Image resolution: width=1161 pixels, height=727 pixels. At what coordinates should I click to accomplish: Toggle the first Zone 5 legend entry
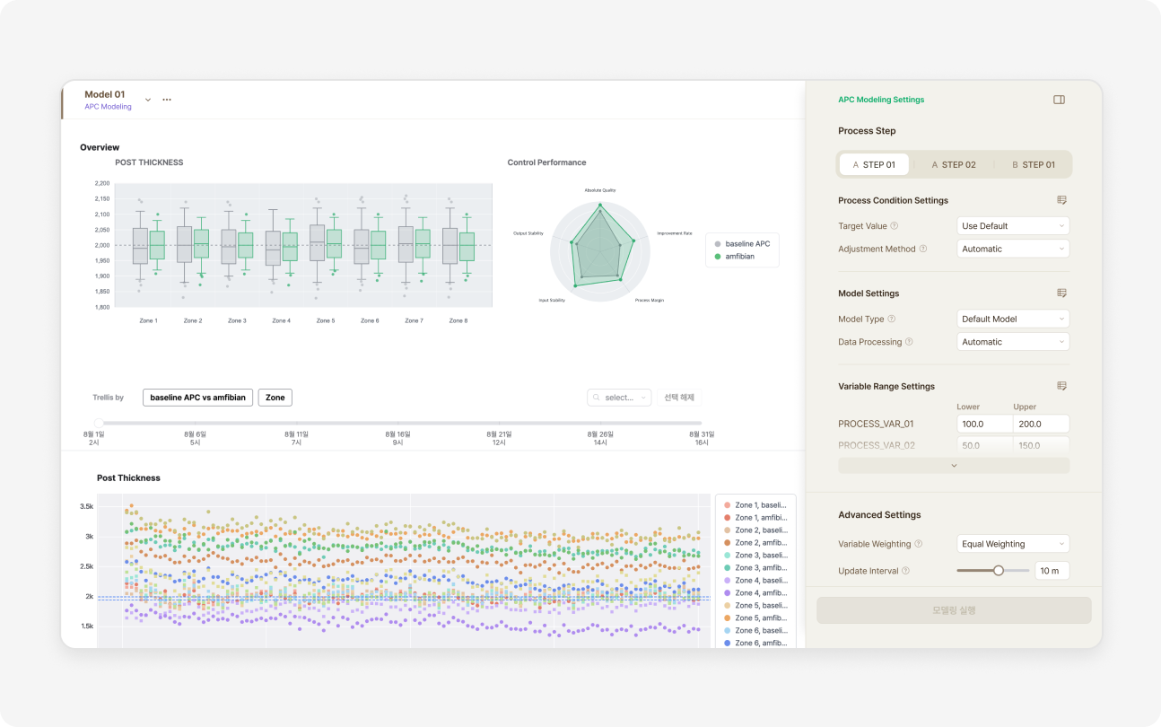(755, 606)
